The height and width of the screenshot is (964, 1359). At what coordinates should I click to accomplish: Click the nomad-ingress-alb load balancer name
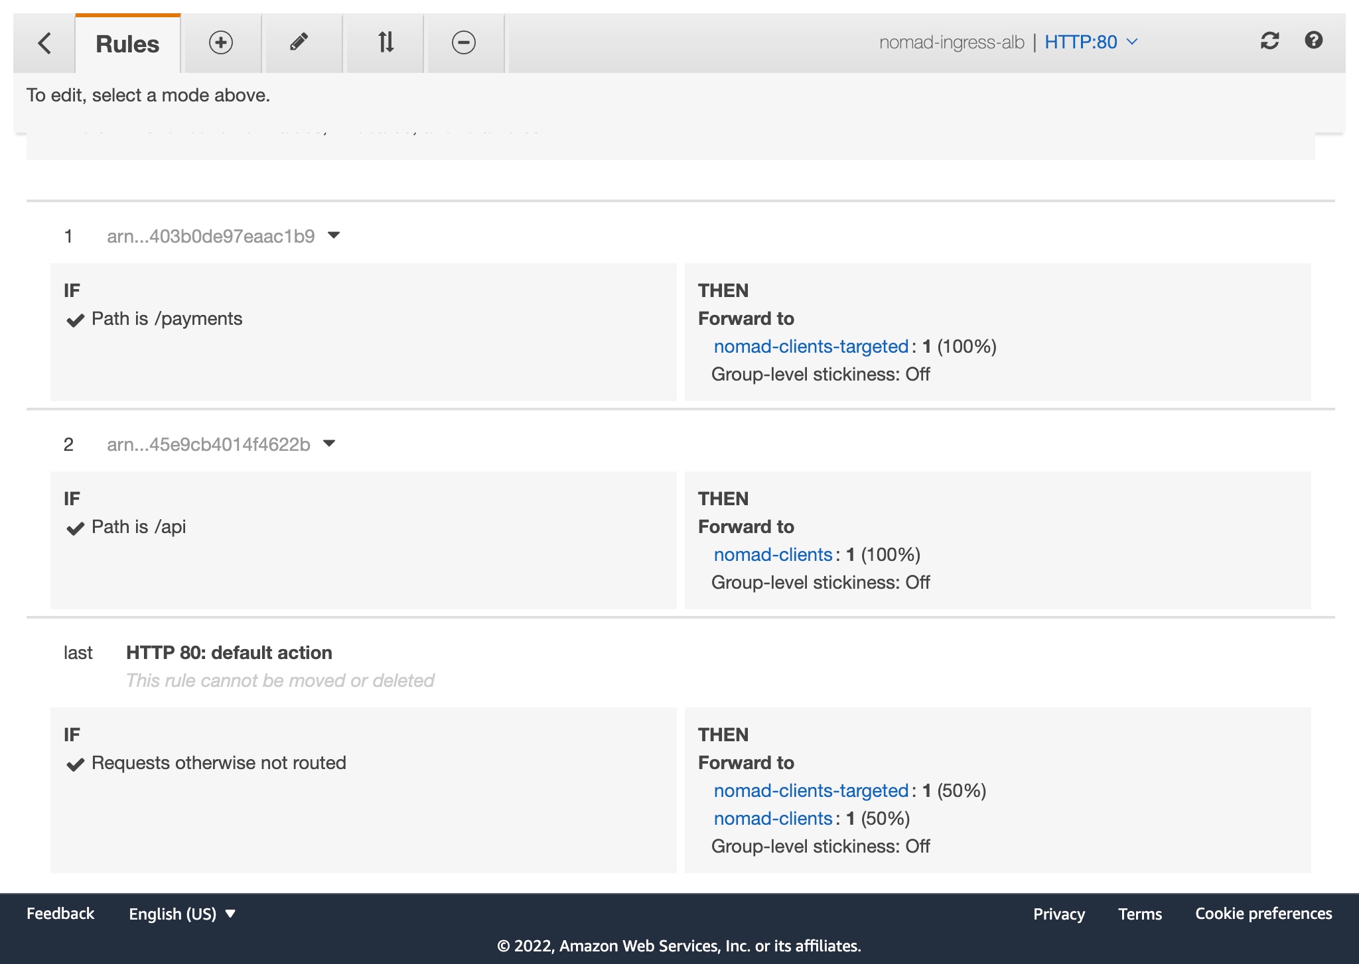pos(952,42)
